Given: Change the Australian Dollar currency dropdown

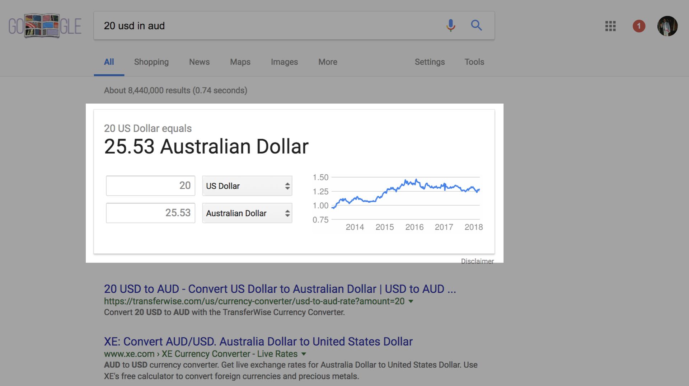Looking at the screenshot, I should 247,213.
